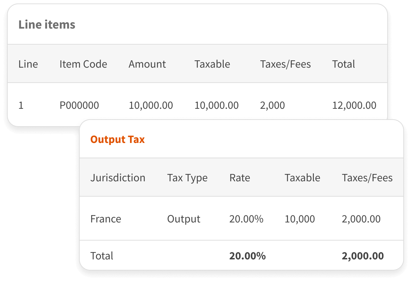Click the Output Tax heading
Image resolution: width=411 pixels, height=281 pixels.
[x=117, y=139]
